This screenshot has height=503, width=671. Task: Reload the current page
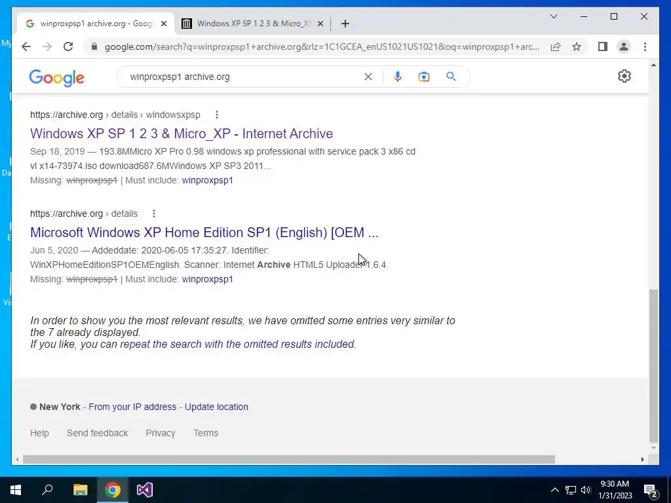coord(68,47)
